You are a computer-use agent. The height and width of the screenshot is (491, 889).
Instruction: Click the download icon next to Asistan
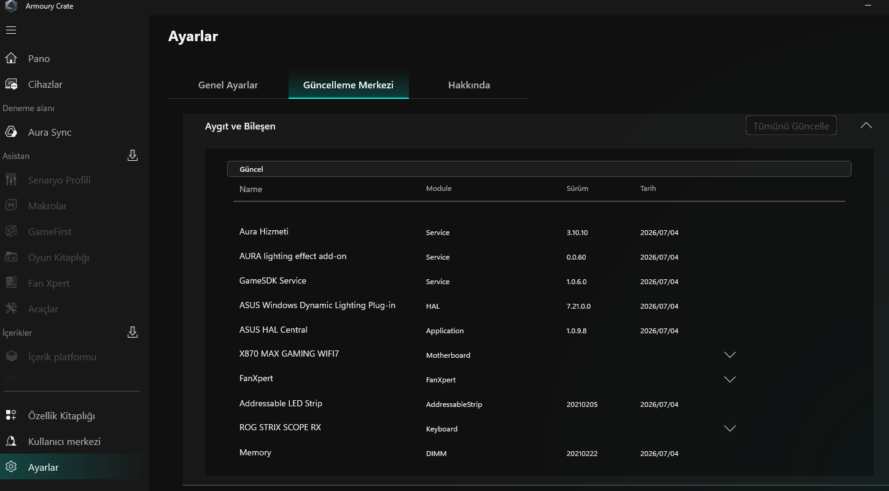[x=133, y=155]
